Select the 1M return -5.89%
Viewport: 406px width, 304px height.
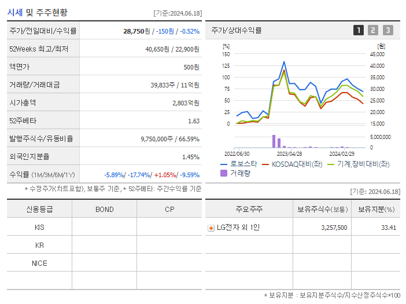pyautogui.click(x=114, y=175)
